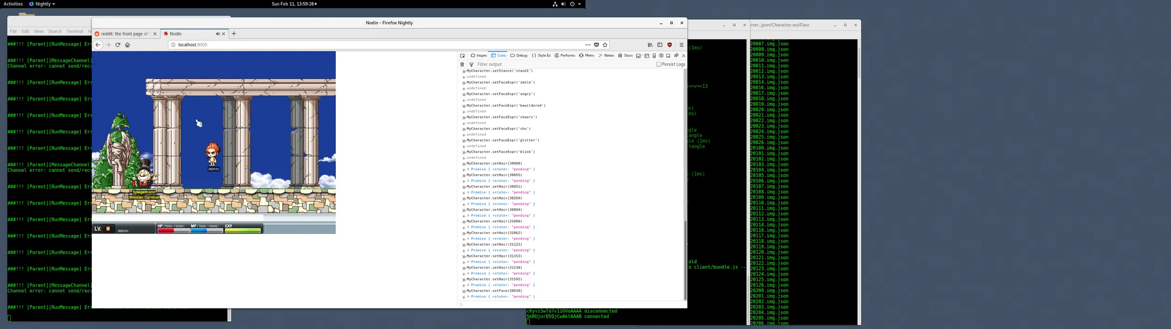Viewport: 1171px width, 329px height.
Task: Open the Network devtools tab
Action: pos(606,56)
